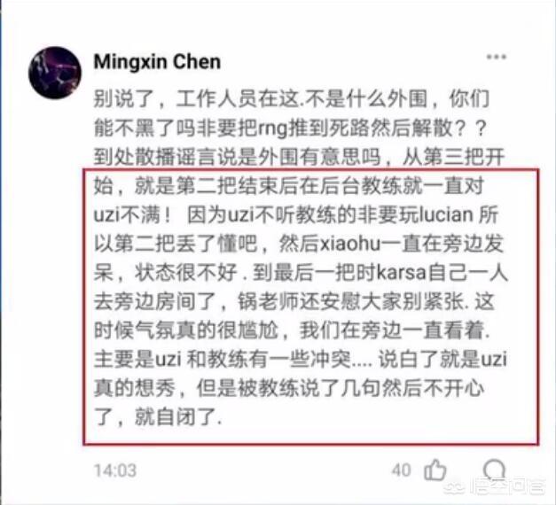Click the name xiaohu in the text
The height and width of the screenshot is (505, 556).
350,245
